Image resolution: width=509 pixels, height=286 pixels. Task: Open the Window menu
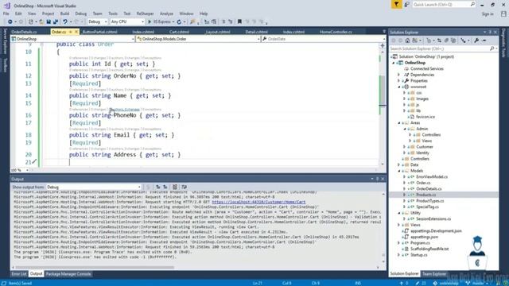pyautogui.click(x=186, y=14)
